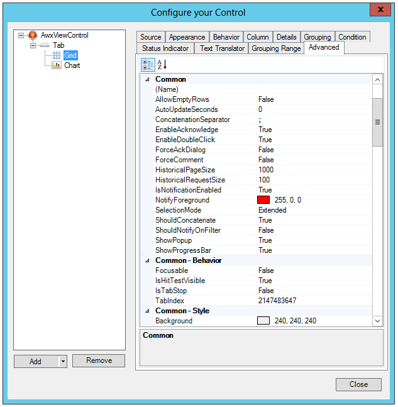Switch to Alphabetical sort view
This screenshot has height=407, width=398.
tap(162, 65)
